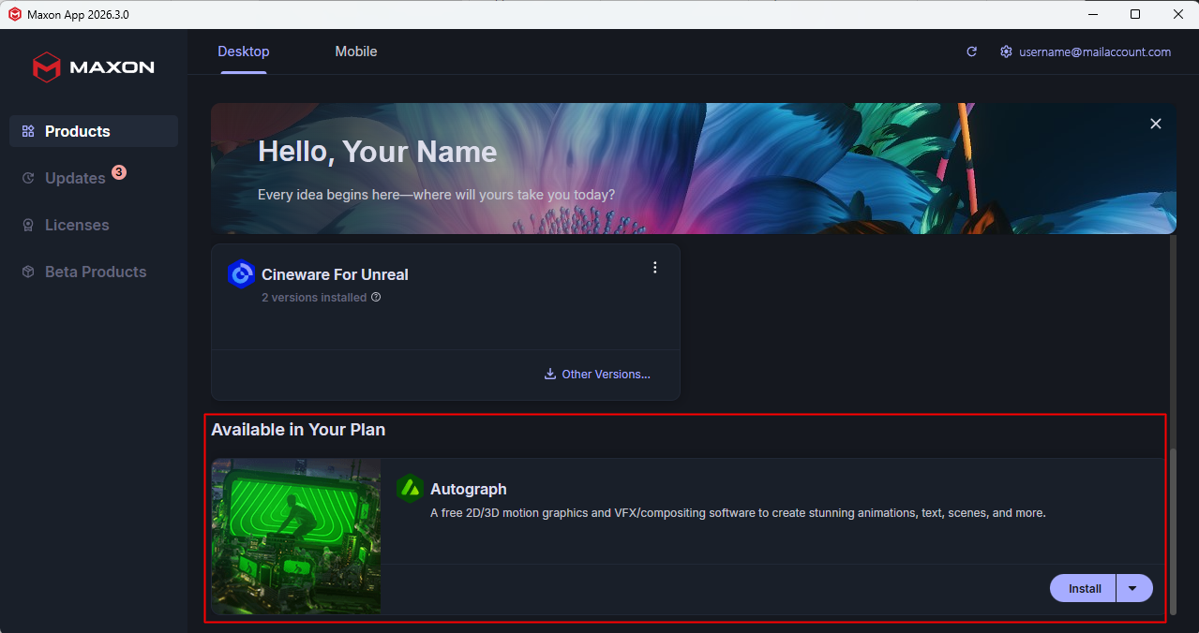Click the info icon beside versions installed

tap(376, 298)
